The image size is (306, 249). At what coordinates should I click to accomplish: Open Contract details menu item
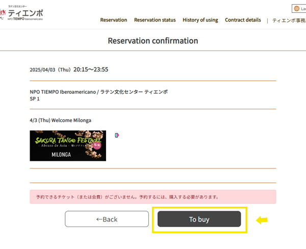click(243, 20)
